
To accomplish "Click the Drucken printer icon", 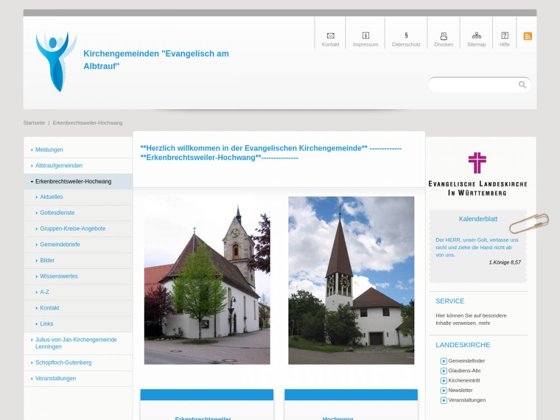I will [444, 36].
